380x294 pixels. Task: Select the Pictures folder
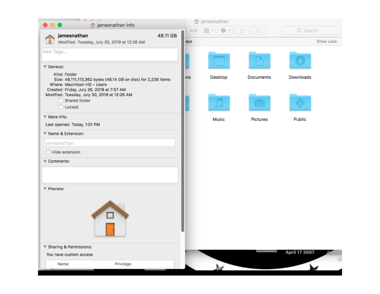click(x=259, y=103)
